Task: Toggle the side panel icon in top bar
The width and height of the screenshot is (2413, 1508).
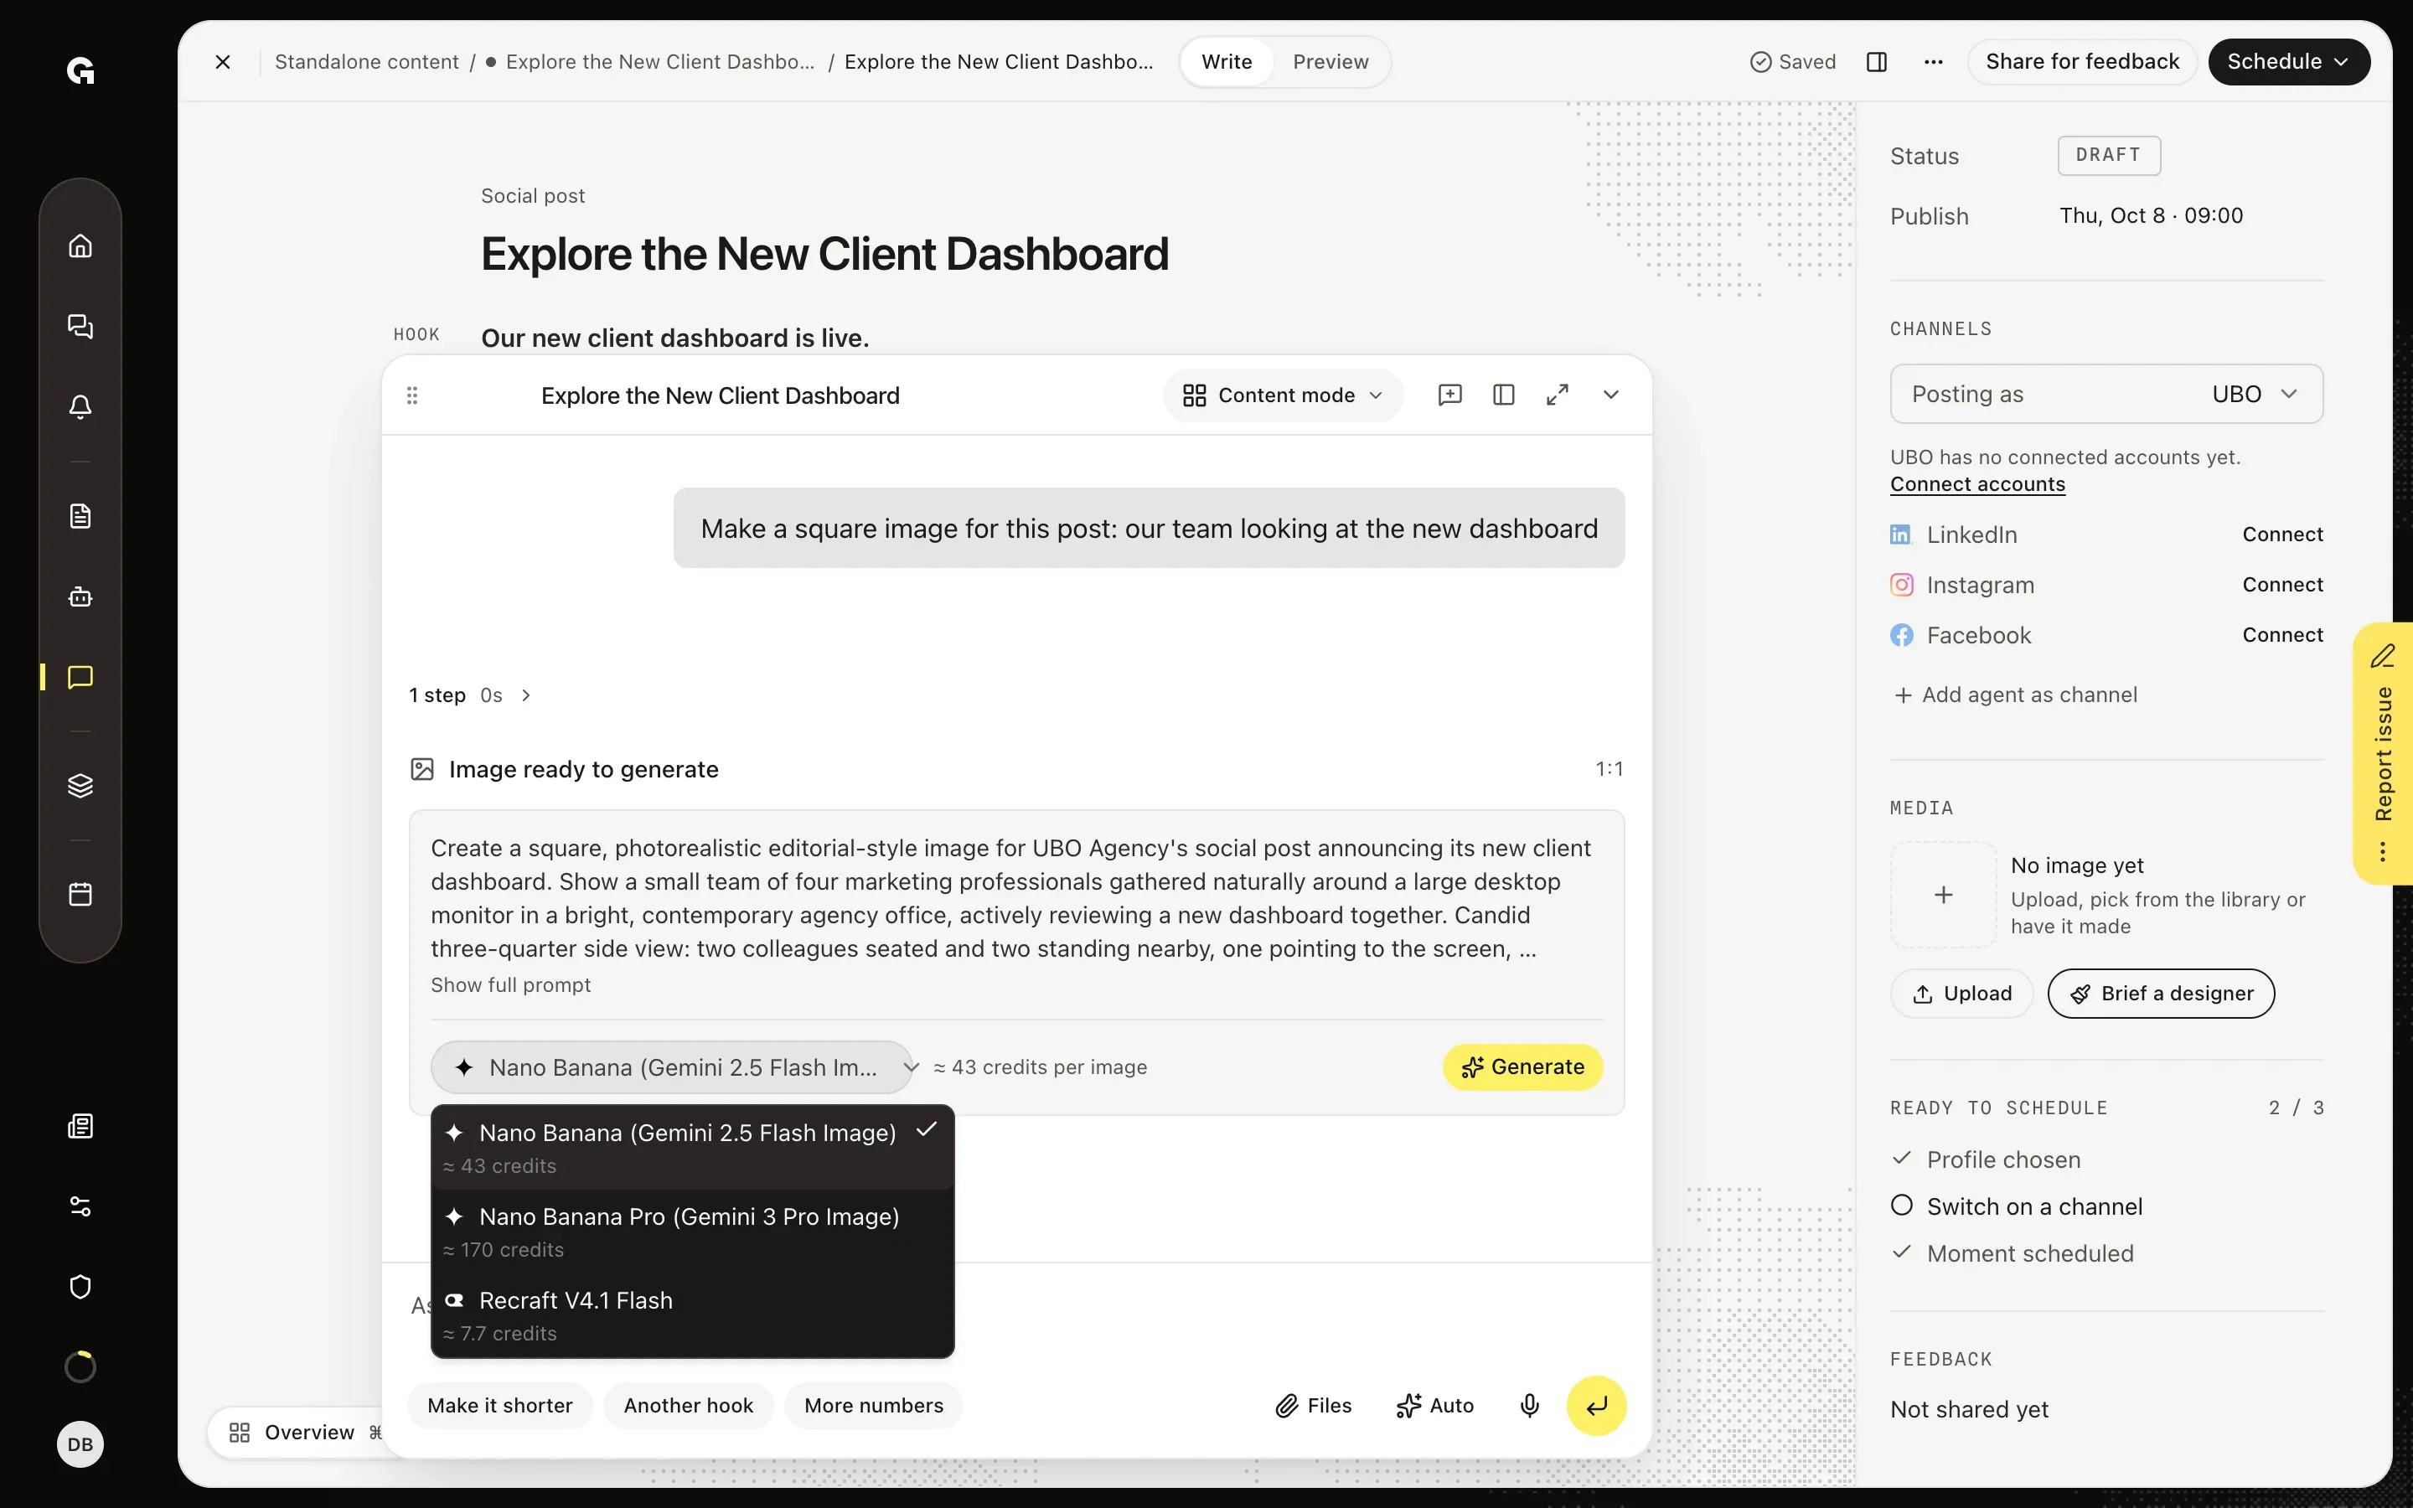Action: tap(1877, 62)
